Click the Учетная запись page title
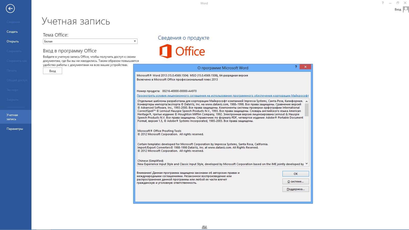Screen dimensions: 409x230 tap(76, 21)
